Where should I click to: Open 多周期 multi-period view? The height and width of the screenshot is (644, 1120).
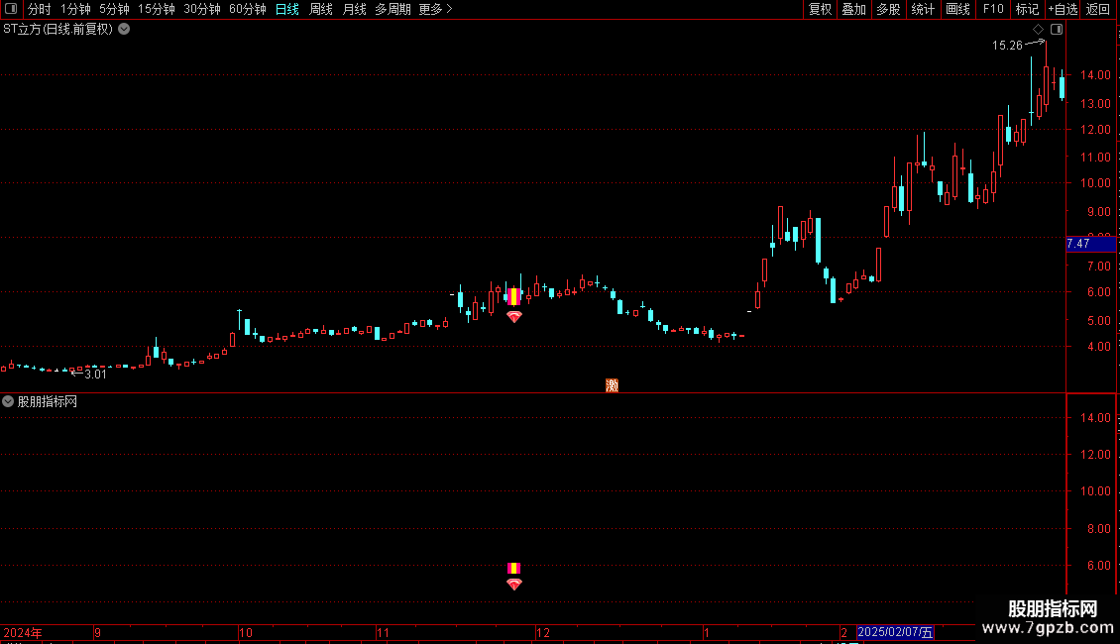[392, 9]
